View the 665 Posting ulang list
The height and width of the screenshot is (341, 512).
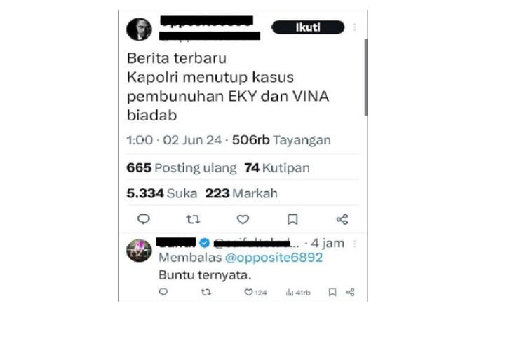pyautogui.click(x=181, y=168)
